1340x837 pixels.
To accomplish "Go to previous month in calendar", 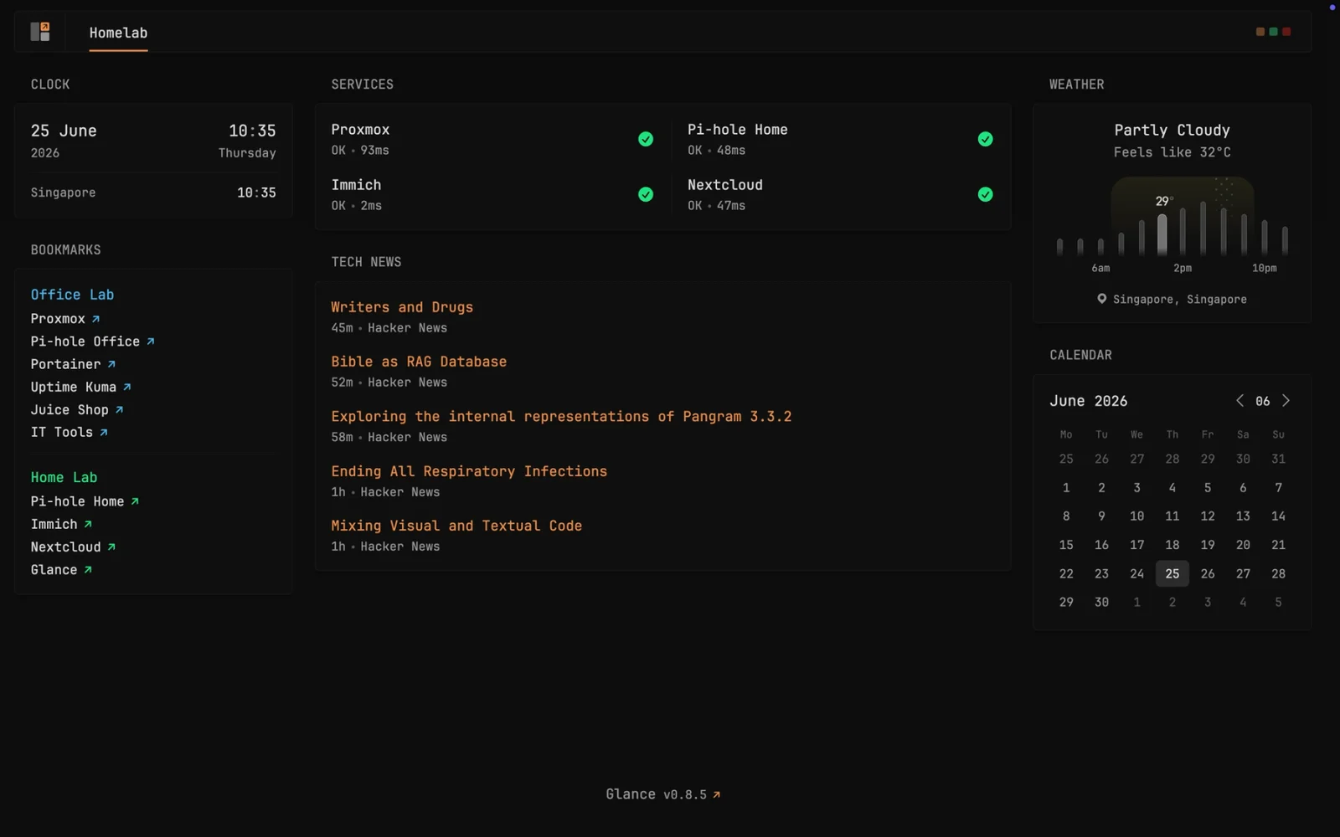I will [1239, 401].
